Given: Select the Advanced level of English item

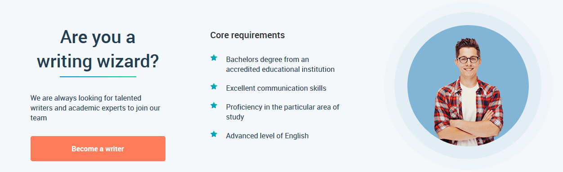Looking at the screenshot, I should tap(267, 136).
